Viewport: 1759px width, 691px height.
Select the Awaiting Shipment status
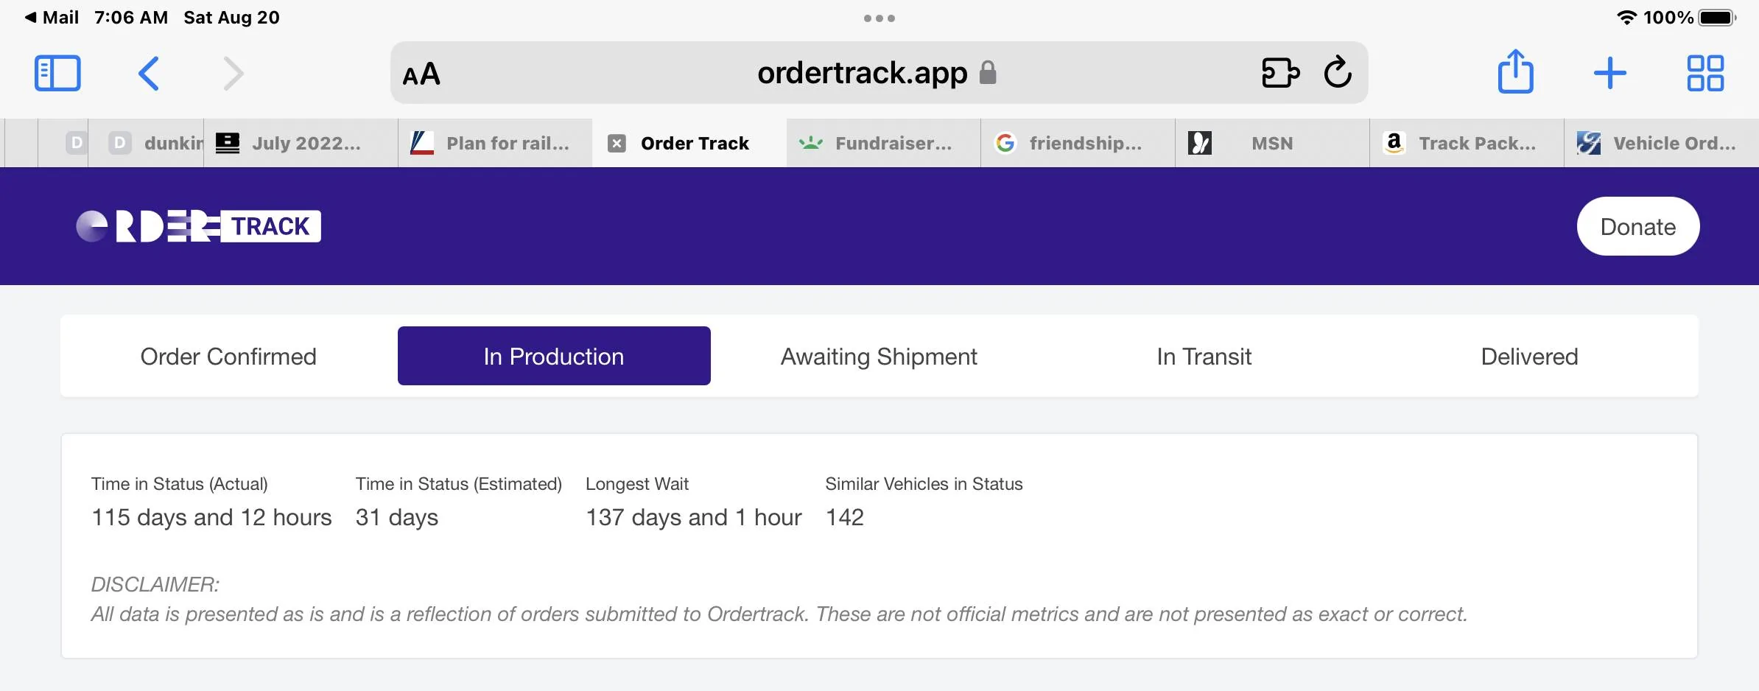pyautogui.click(x=879, y=357)
